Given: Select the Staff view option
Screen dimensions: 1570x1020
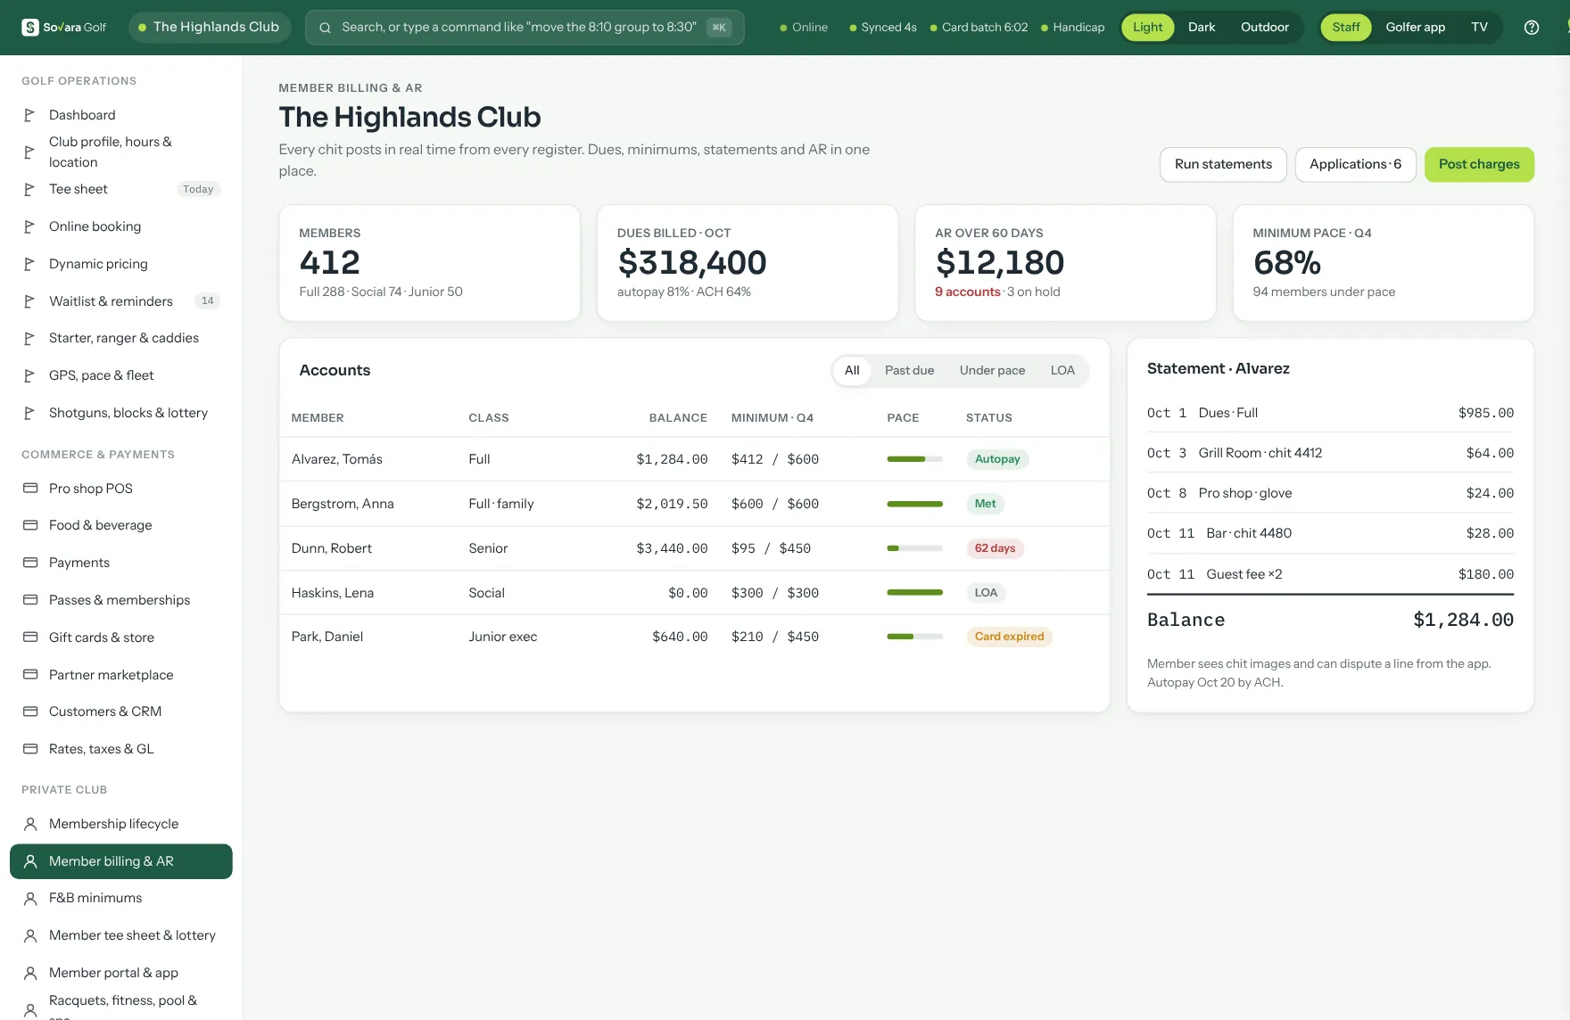Looking at the screenshot, I should click(1346, 27).
